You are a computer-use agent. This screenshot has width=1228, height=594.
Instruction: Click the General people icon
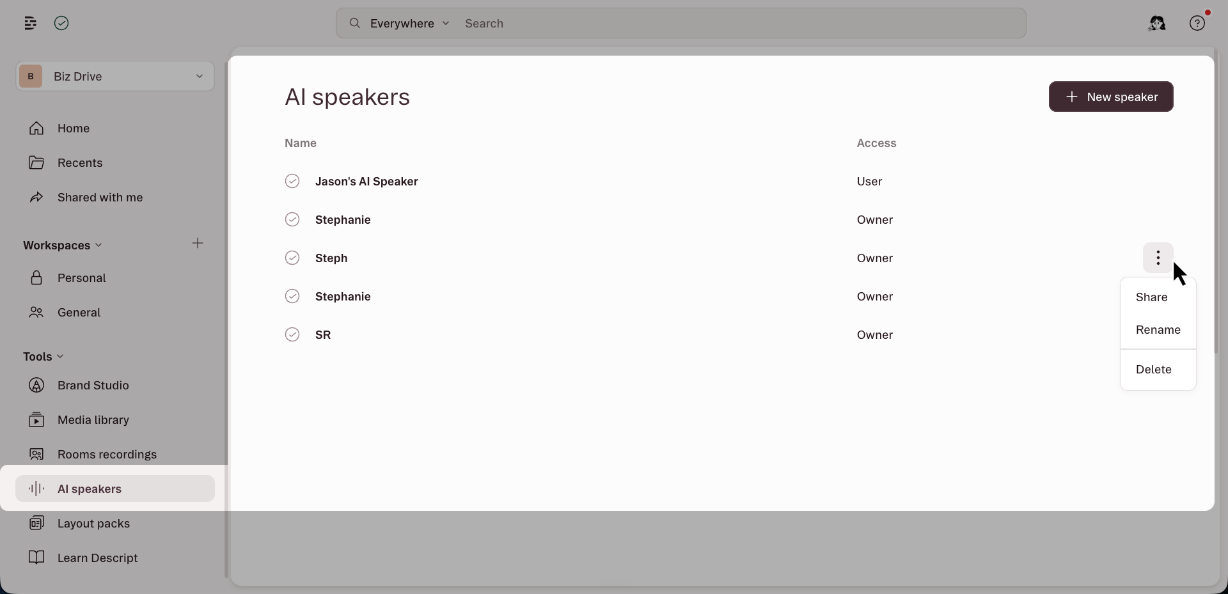click(x=37, y=312)
